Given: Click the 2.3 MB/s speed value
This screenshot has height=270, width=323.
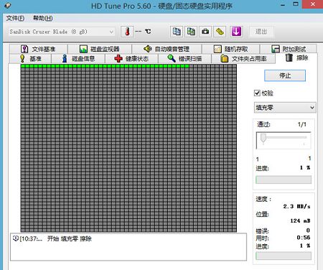Looking at the screenshot, I should pos(296,206).
